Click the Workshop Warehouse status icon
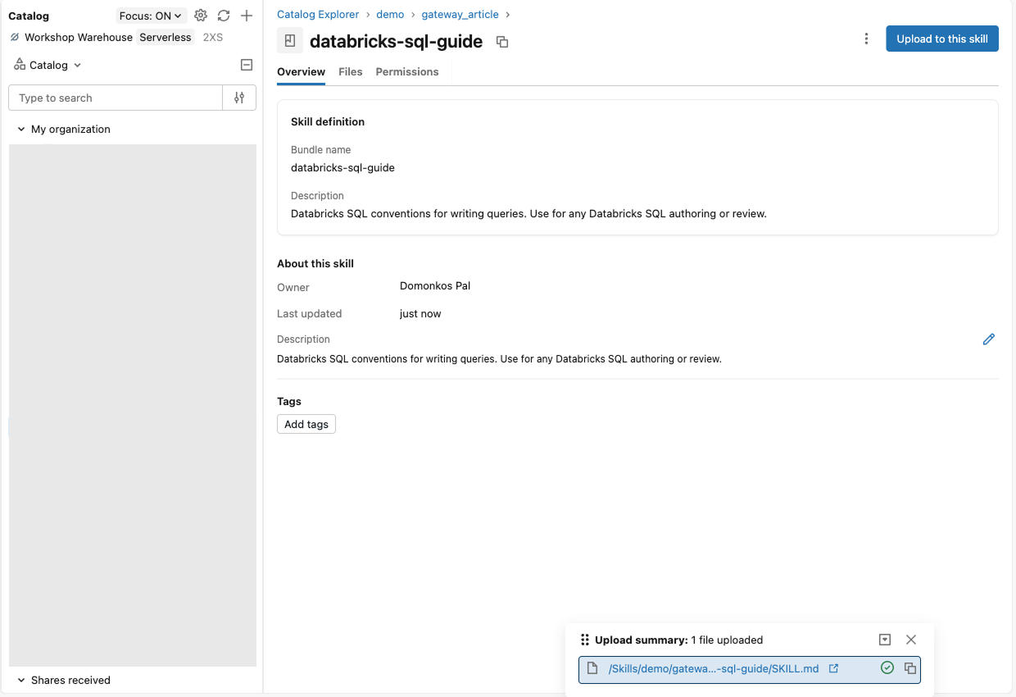This screenshot has height=697, width=1016. click(x=14, y=37)
